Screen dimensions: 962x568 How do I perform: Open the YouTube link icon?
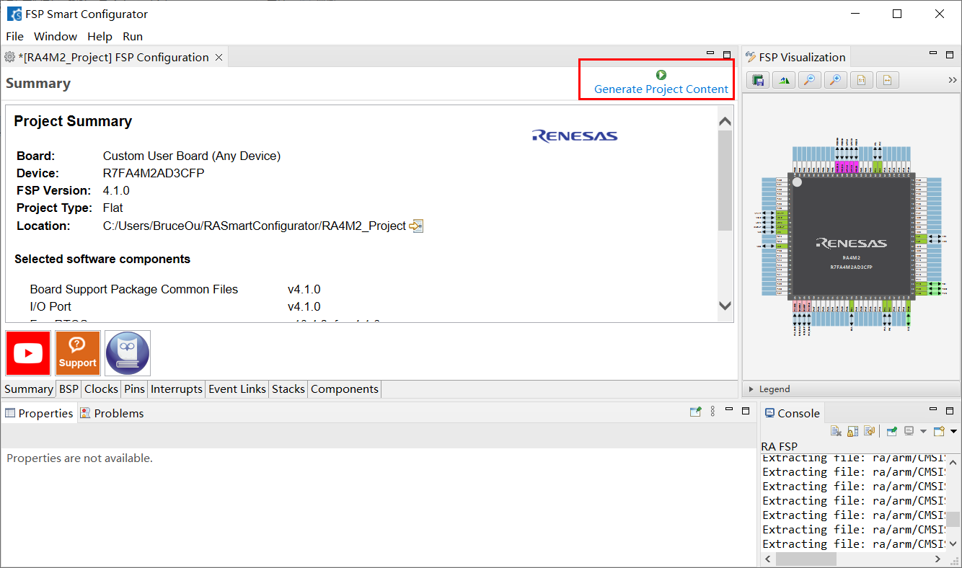coord(28,353)
